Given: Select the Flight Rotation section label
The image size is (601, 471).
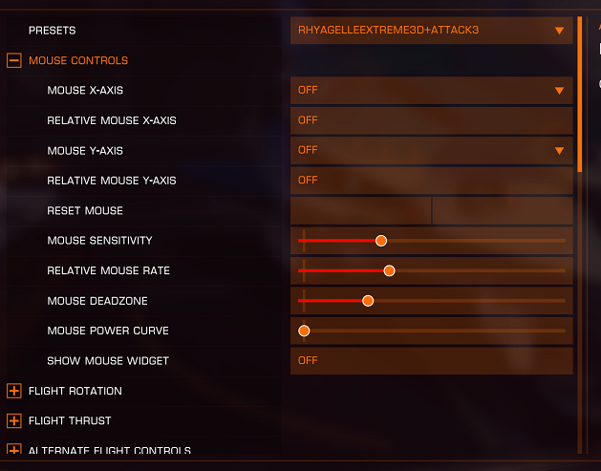Looking at the screenshot, I should pos(75,391).
